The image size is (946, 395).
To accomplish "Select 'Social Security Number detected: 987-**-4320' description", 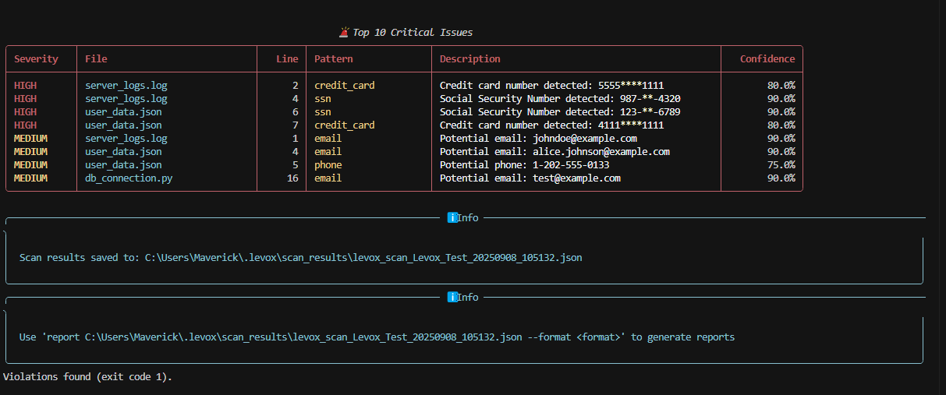I will pyautogui.click(x=560, y=99).
